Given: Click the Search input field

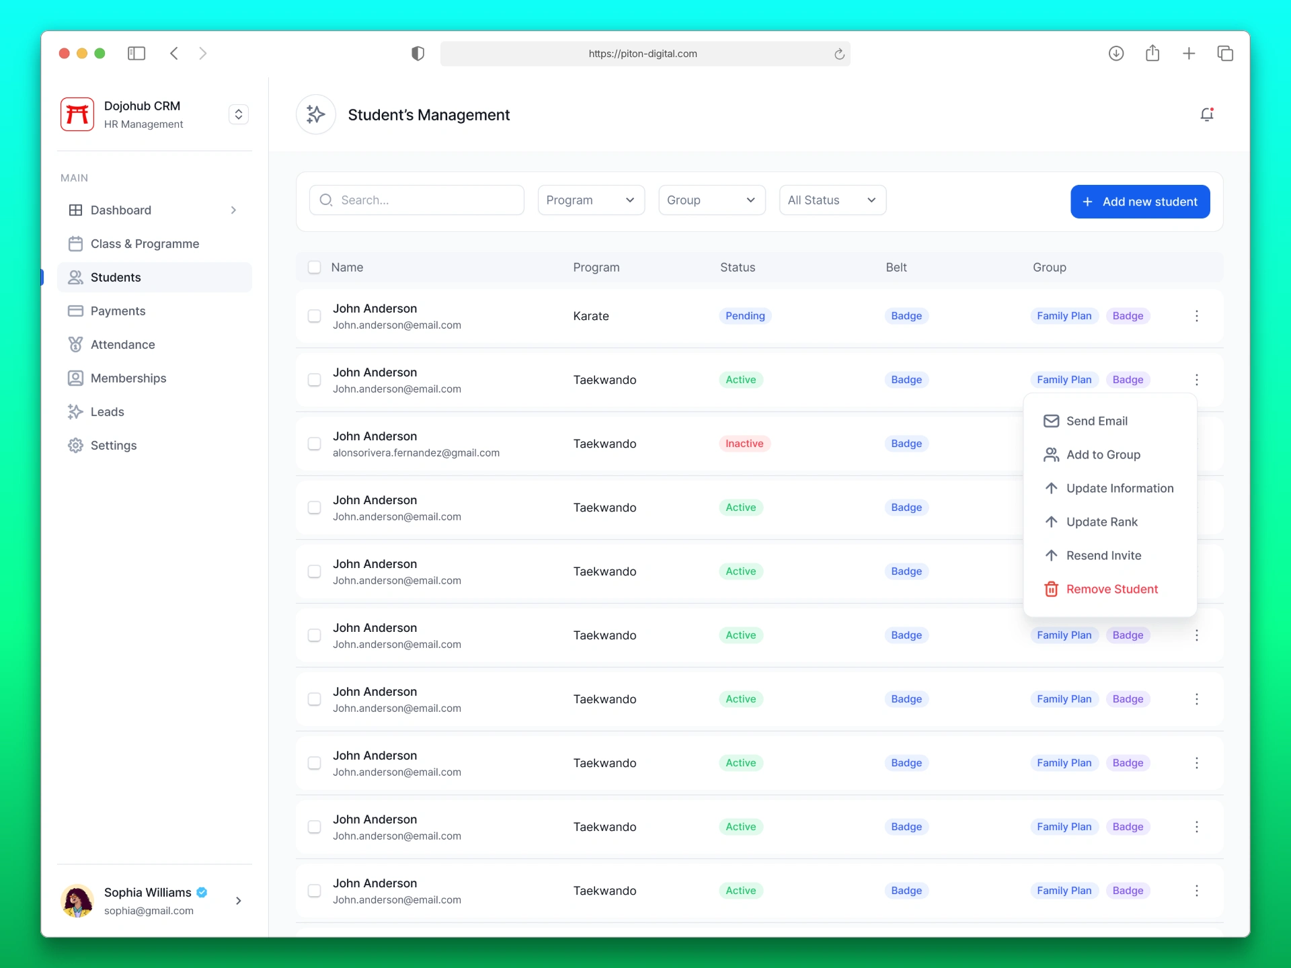Looking at the screenshot, I should coord(417,200).
